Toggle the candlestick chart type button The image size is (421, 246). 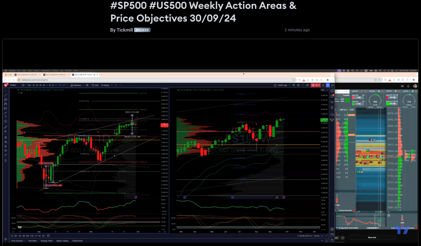coord(60,85)
